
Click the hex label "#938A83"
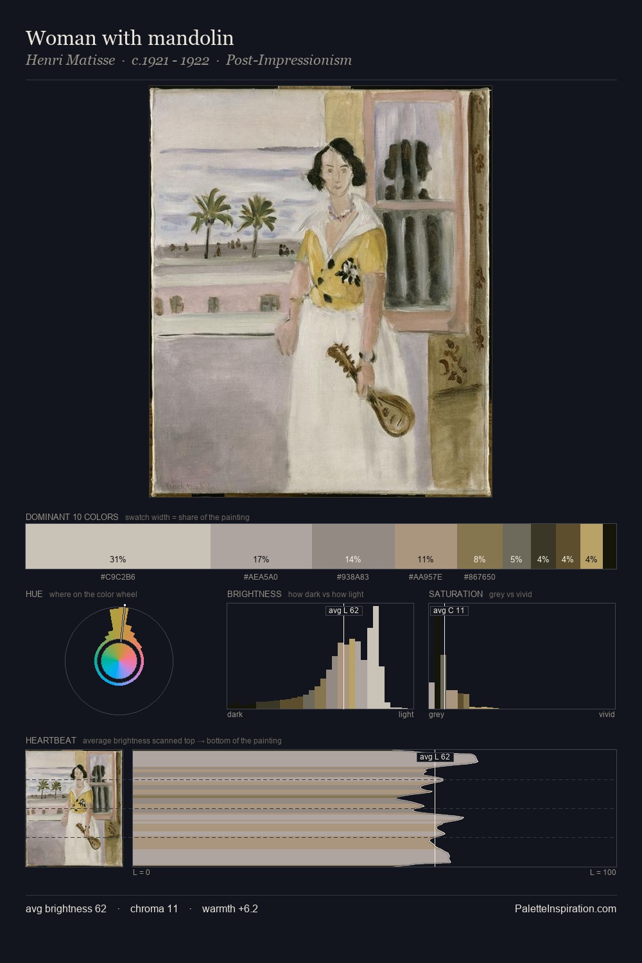[353, 577]
